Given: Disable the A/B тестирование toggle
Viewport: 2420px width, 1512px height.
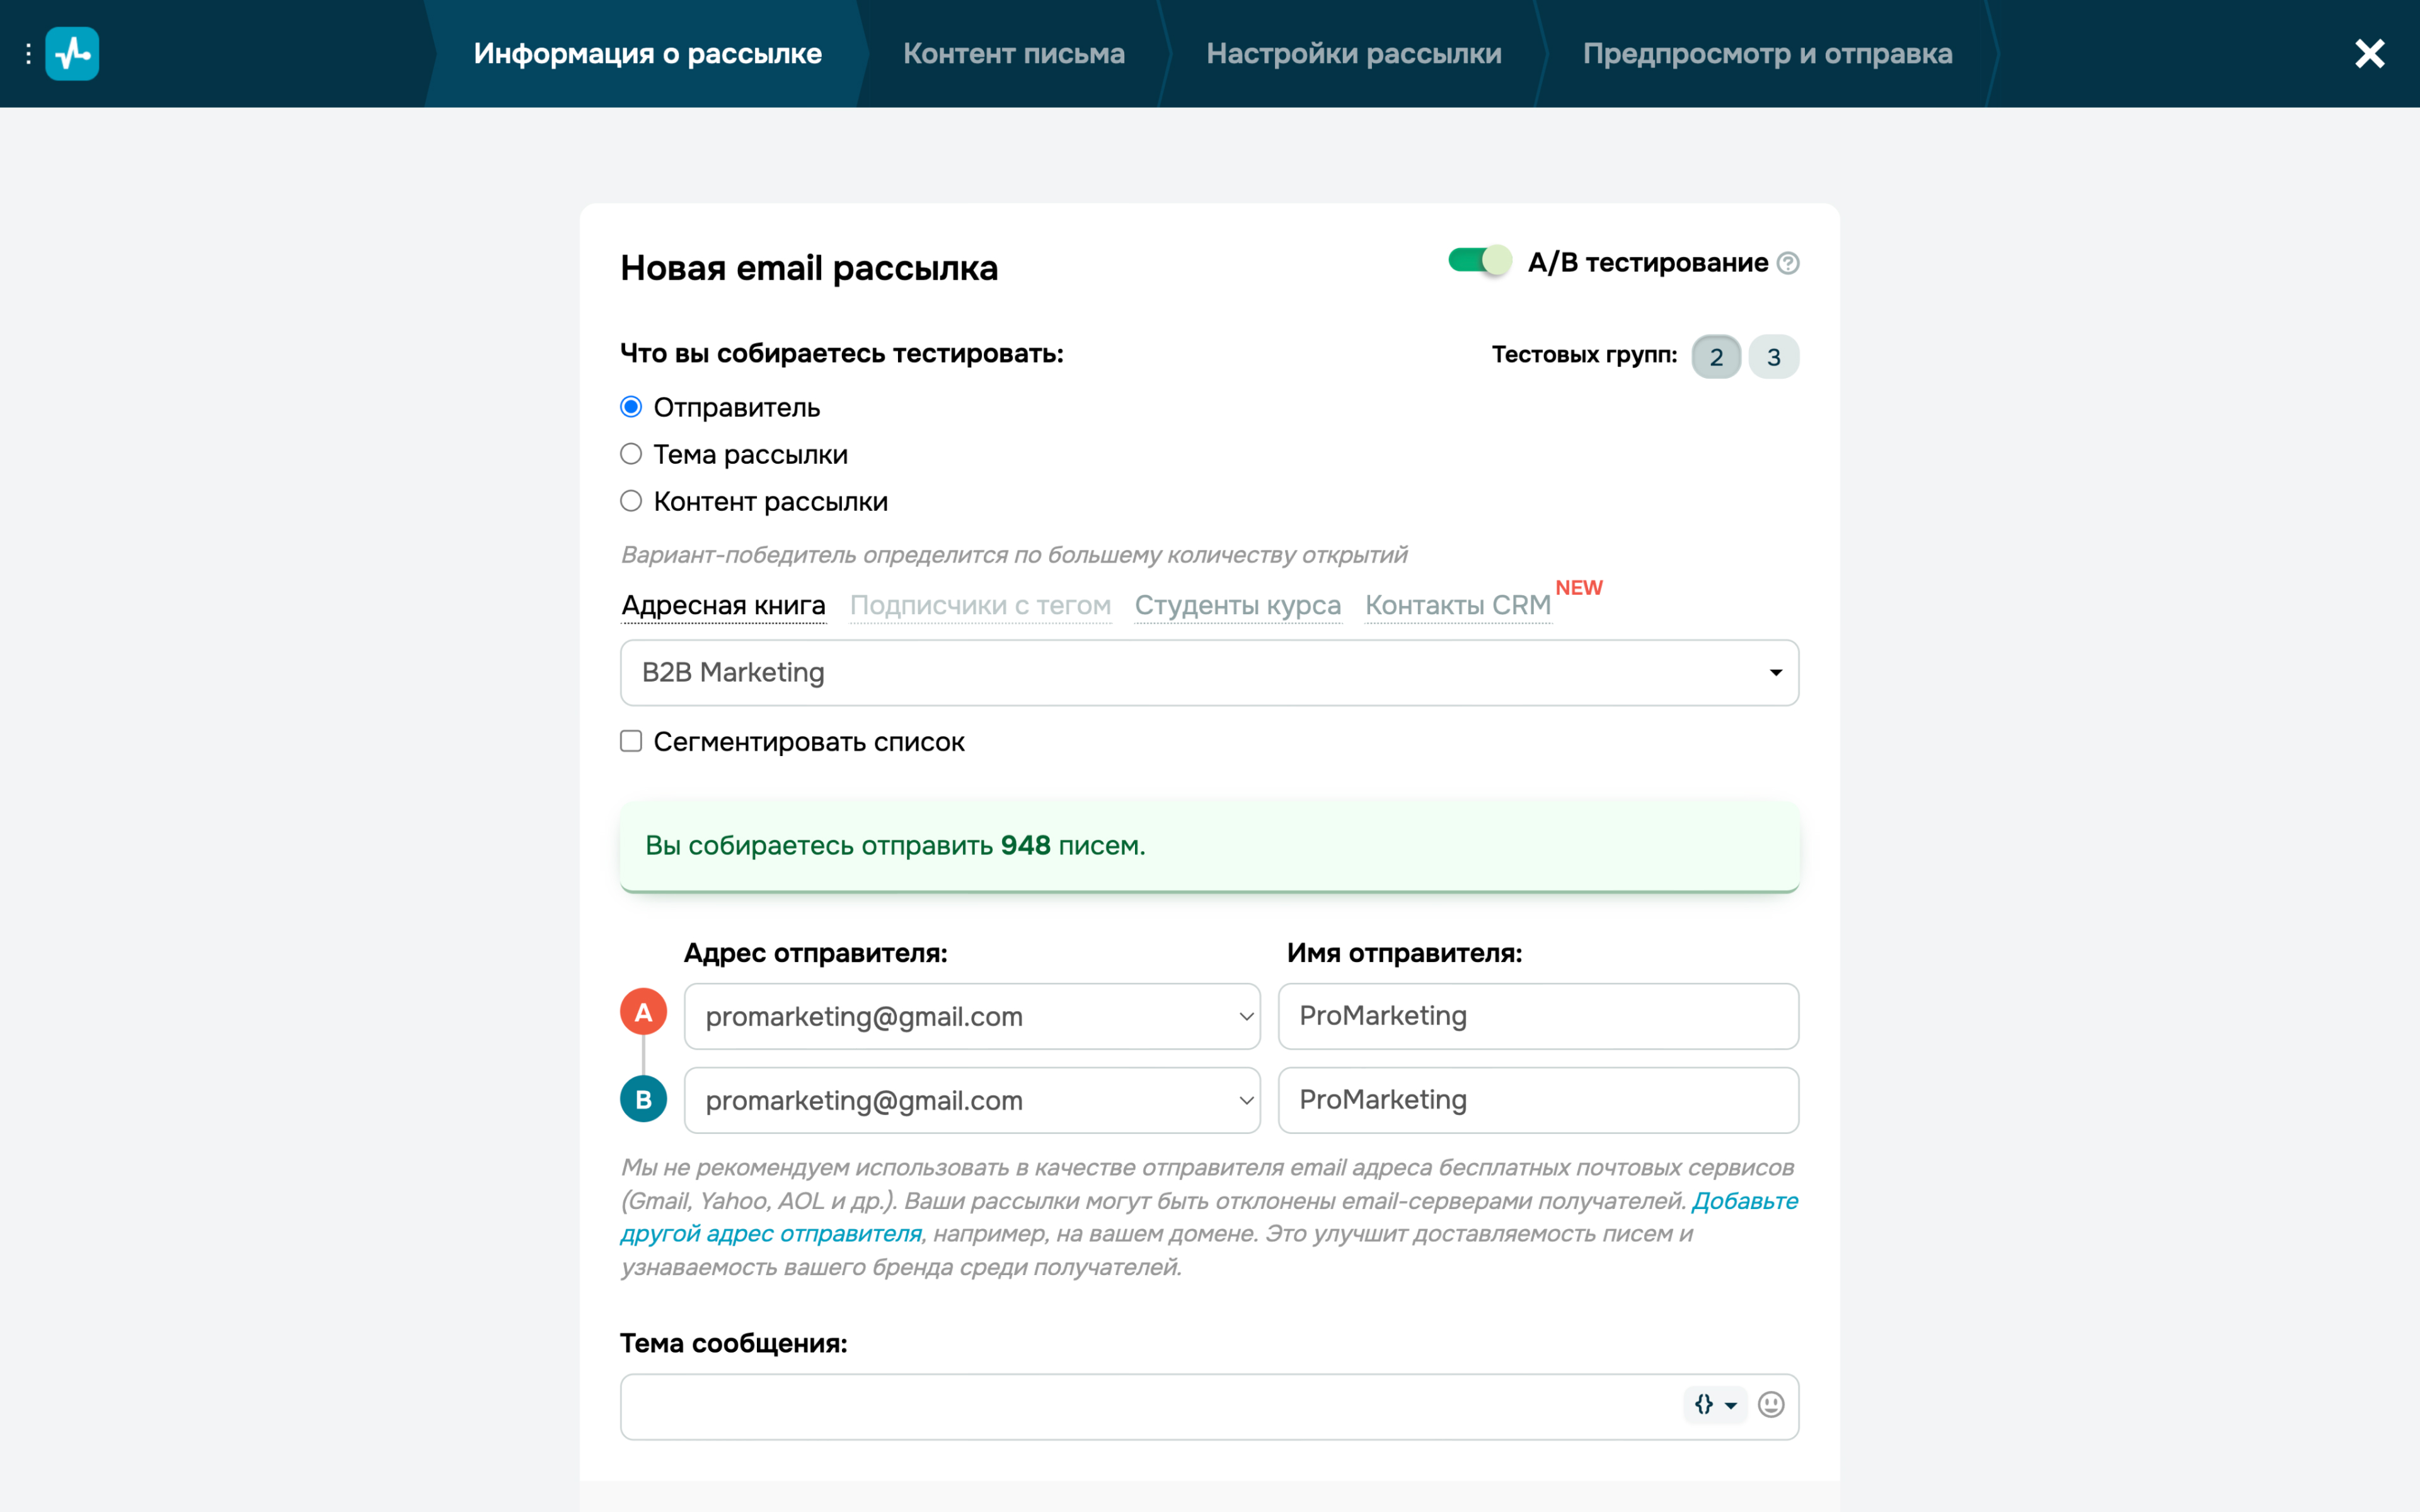Looking at the screenshot, I should tap(1479, 262).
